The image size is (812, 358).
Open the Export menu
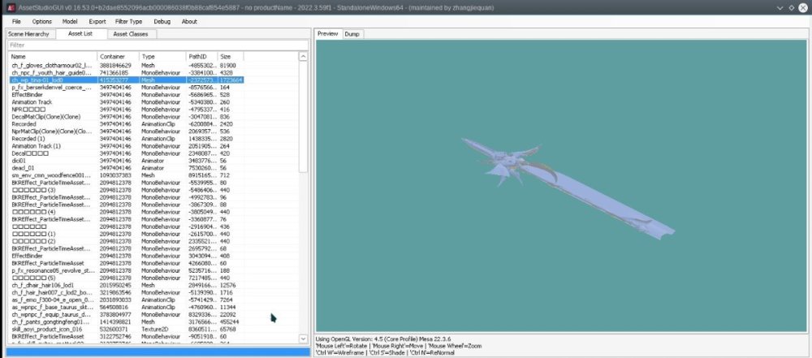pyautogui.click(x=97, y=21)
